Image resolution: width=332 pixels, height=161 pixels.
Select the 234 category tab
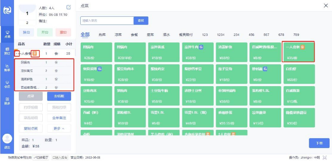click(x=237, y=35)
